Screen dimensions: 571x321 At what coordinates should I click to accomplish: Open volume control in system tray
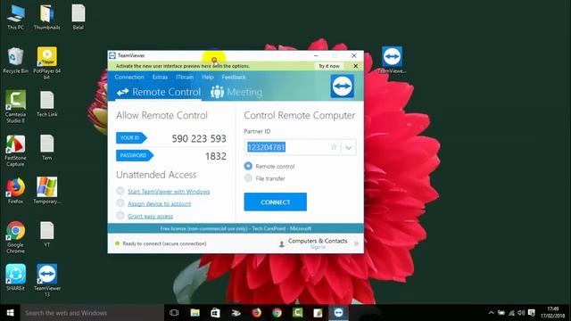click(521, 313)
